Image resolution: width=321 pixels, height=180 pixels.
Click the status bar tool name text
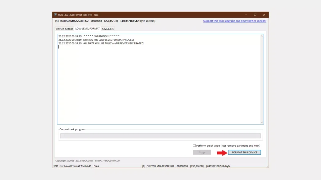tap(76, 166)
